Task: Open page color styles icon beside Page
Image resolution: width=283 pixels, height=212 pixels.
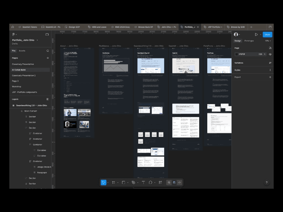Action: tap(270, 48)
